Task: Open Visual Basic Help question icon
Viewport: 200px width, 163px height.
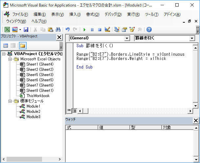Action: (149, 30)
